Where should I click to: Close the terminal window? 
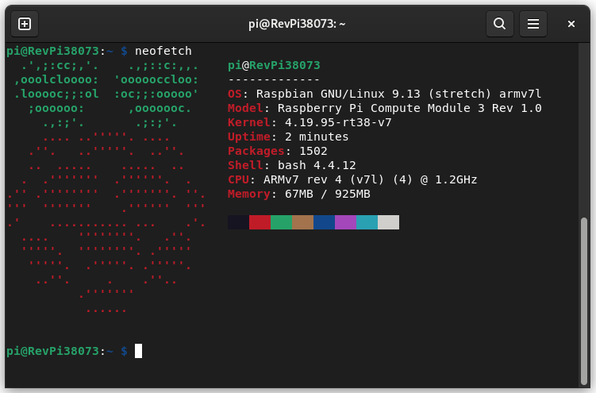571,24
